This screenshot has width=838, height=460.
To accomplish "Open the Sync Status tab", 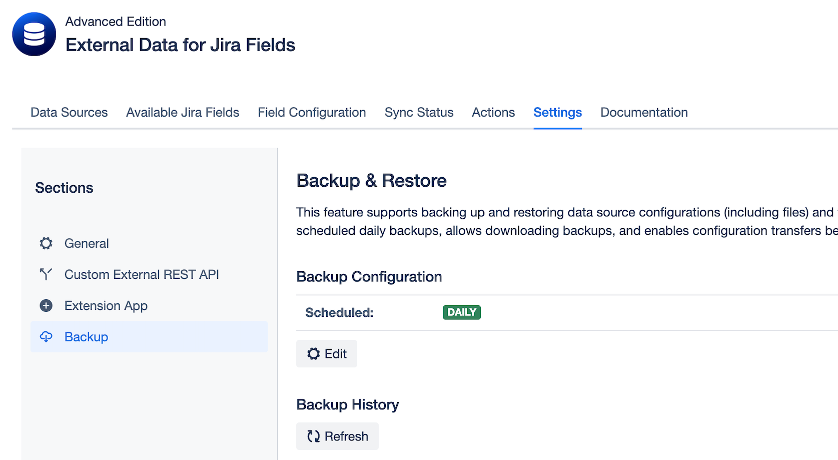I will 419,112.
